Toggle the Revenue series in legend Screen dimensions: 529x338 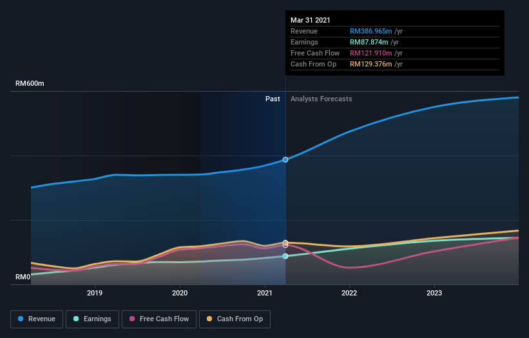[x=37, y=319]
